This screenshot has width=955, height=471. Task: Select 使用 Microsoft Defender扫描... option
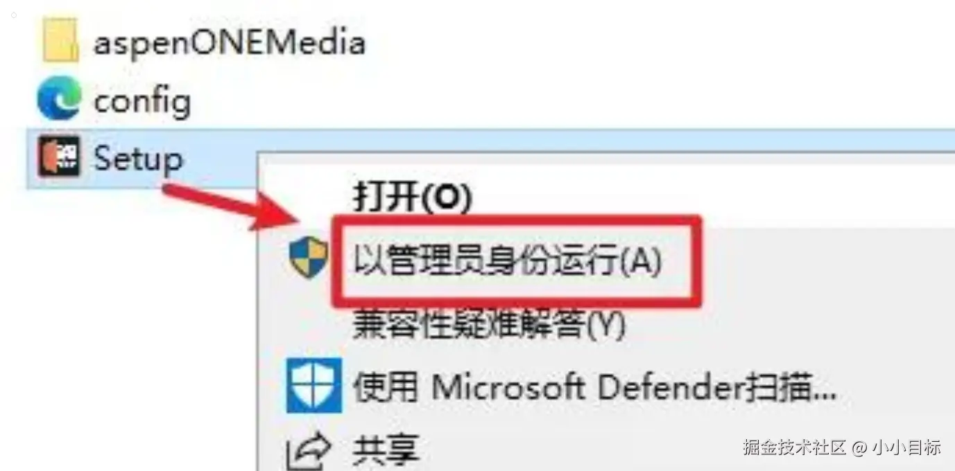pos(595,387)
